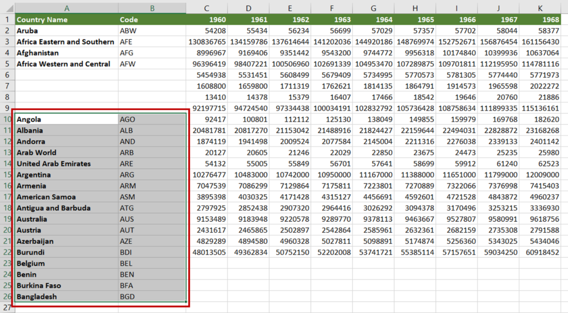Select column C header
This screenshot has width=568, height=313.
tap(206, 8)
